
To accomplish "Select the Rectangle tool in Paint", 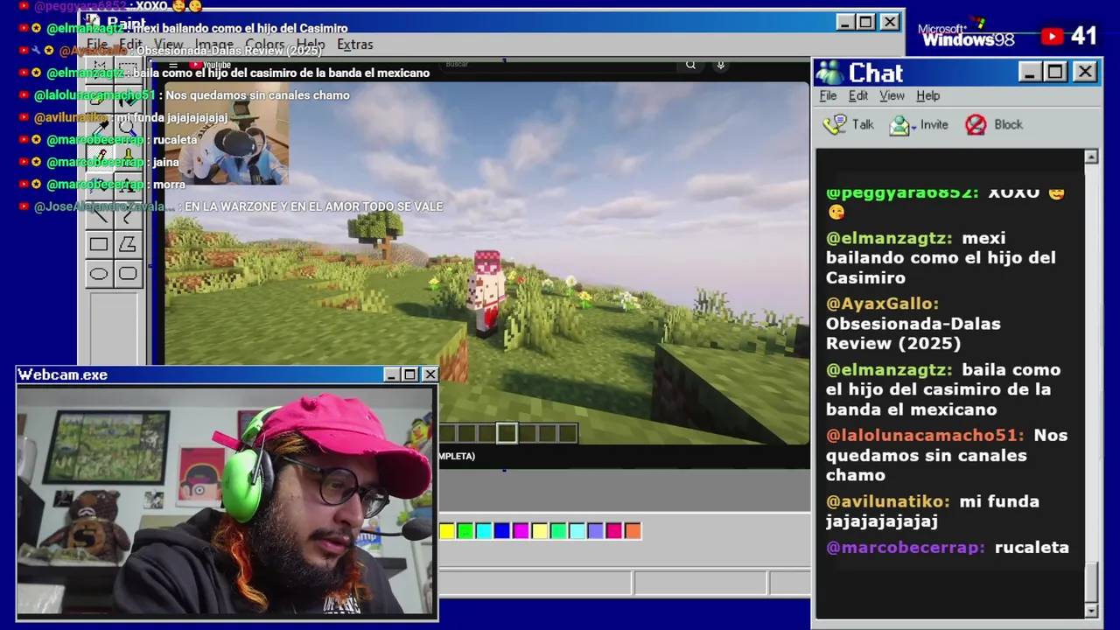I will point(99,245).
